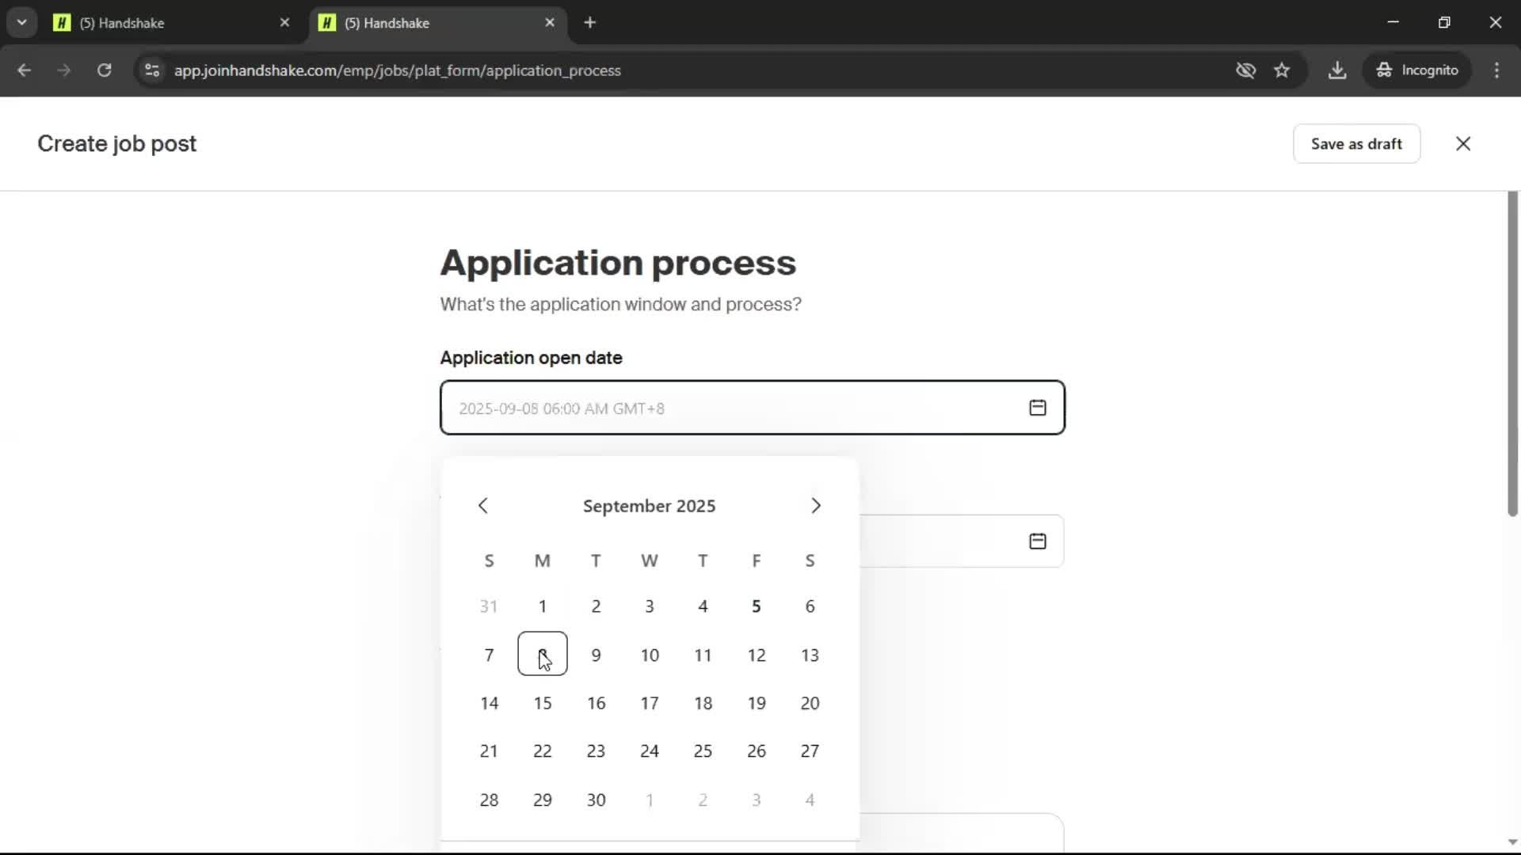
Task: Select September 6 in calendar
Action: pos(810,606)
